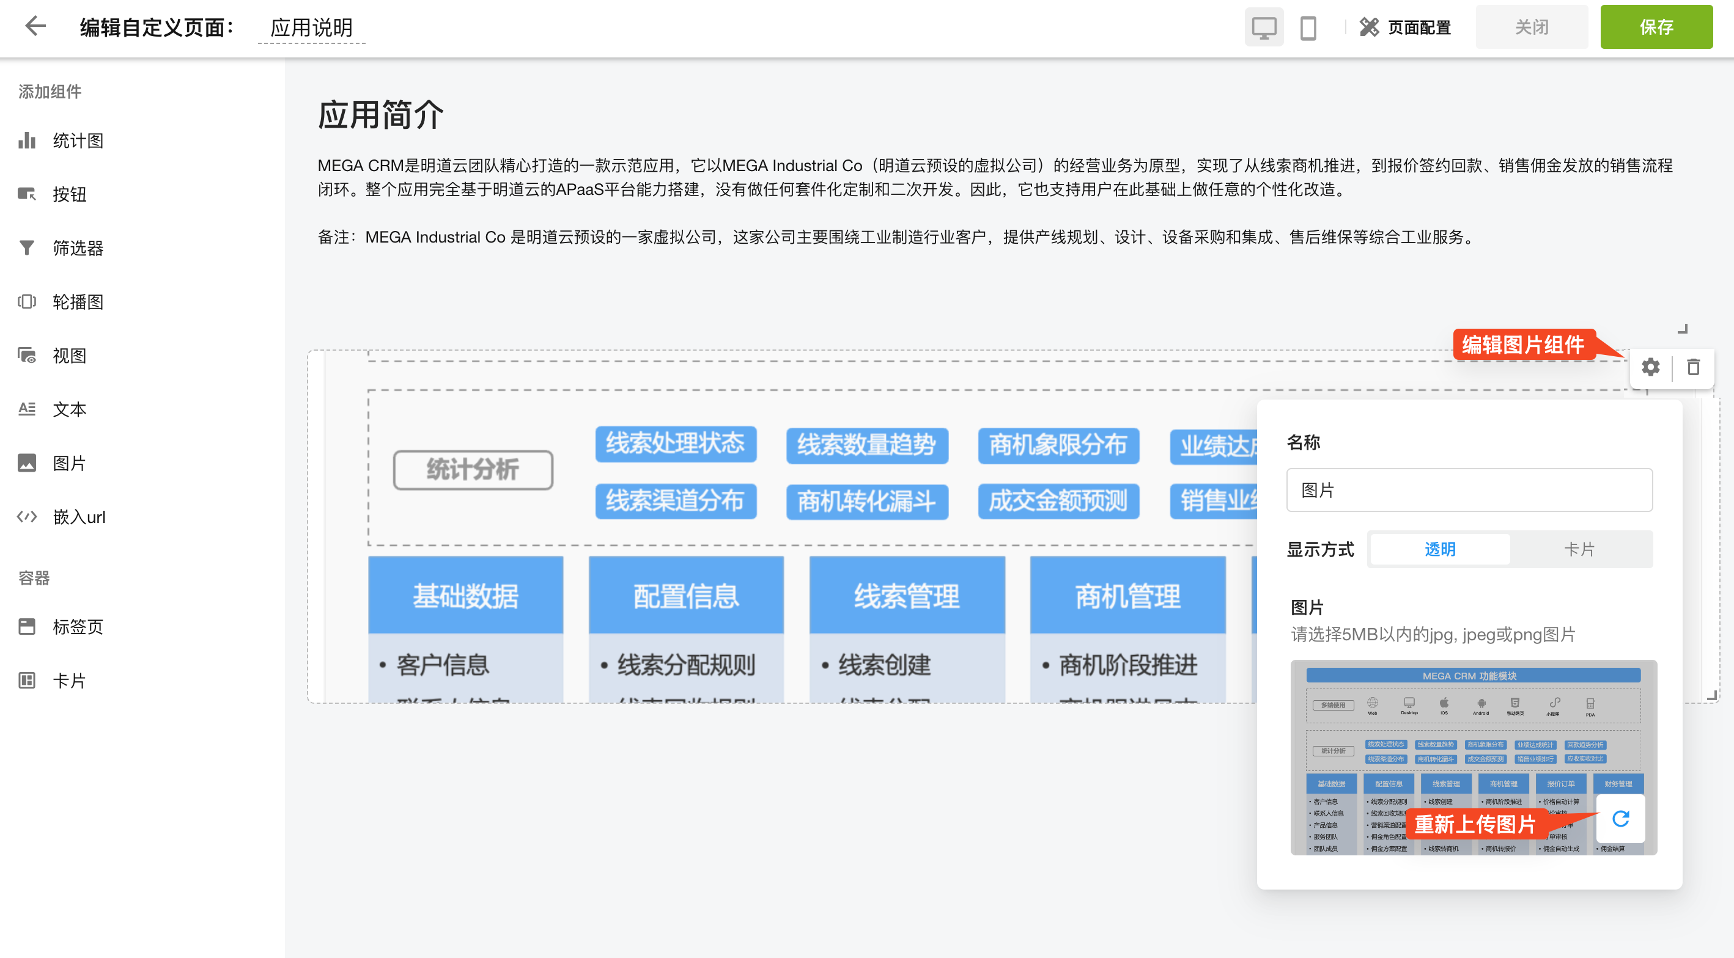Click the 图片 label in the sidebar
This screenshot has height=958, width=1734.
point(69,464)
